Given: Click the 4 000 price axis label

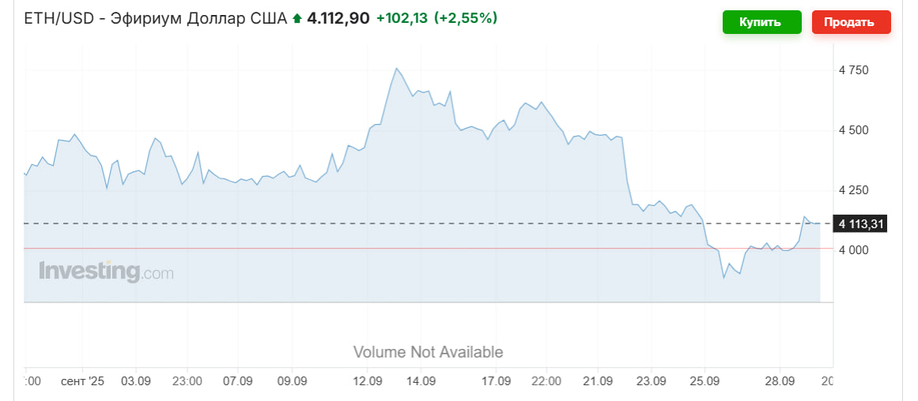Looking at the screenshot, I should [853, 250].
